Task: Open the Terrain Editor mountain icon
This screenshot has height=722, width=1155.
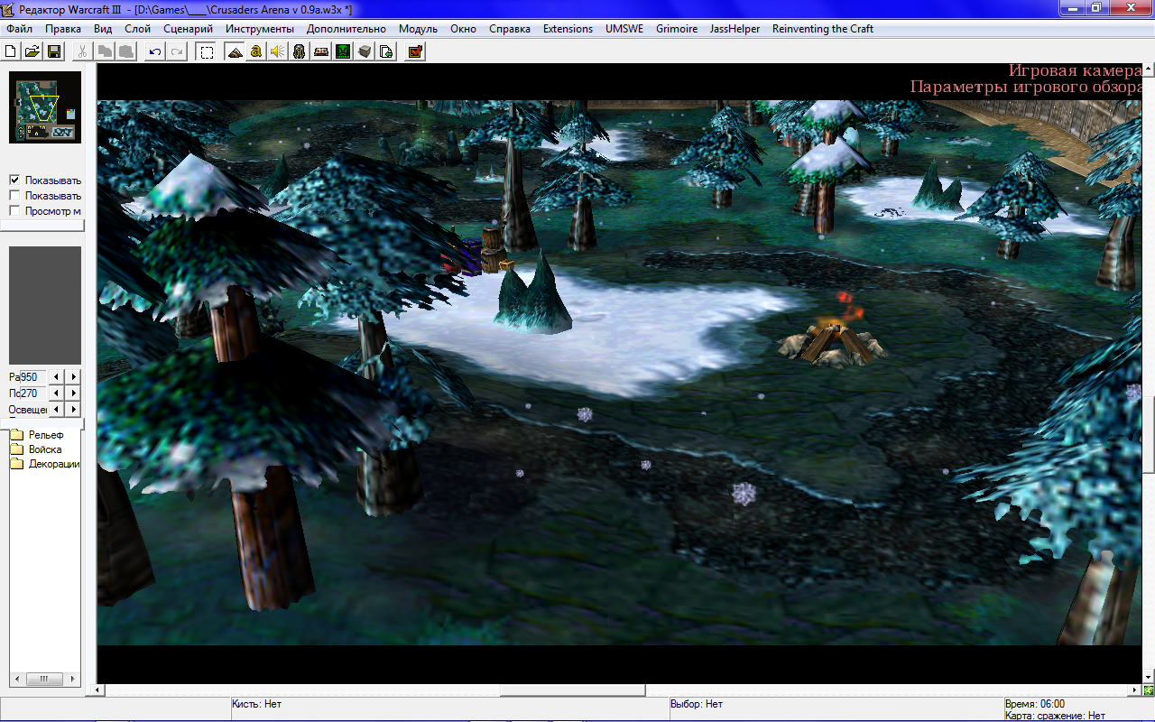Action: (x=235, y=51)
